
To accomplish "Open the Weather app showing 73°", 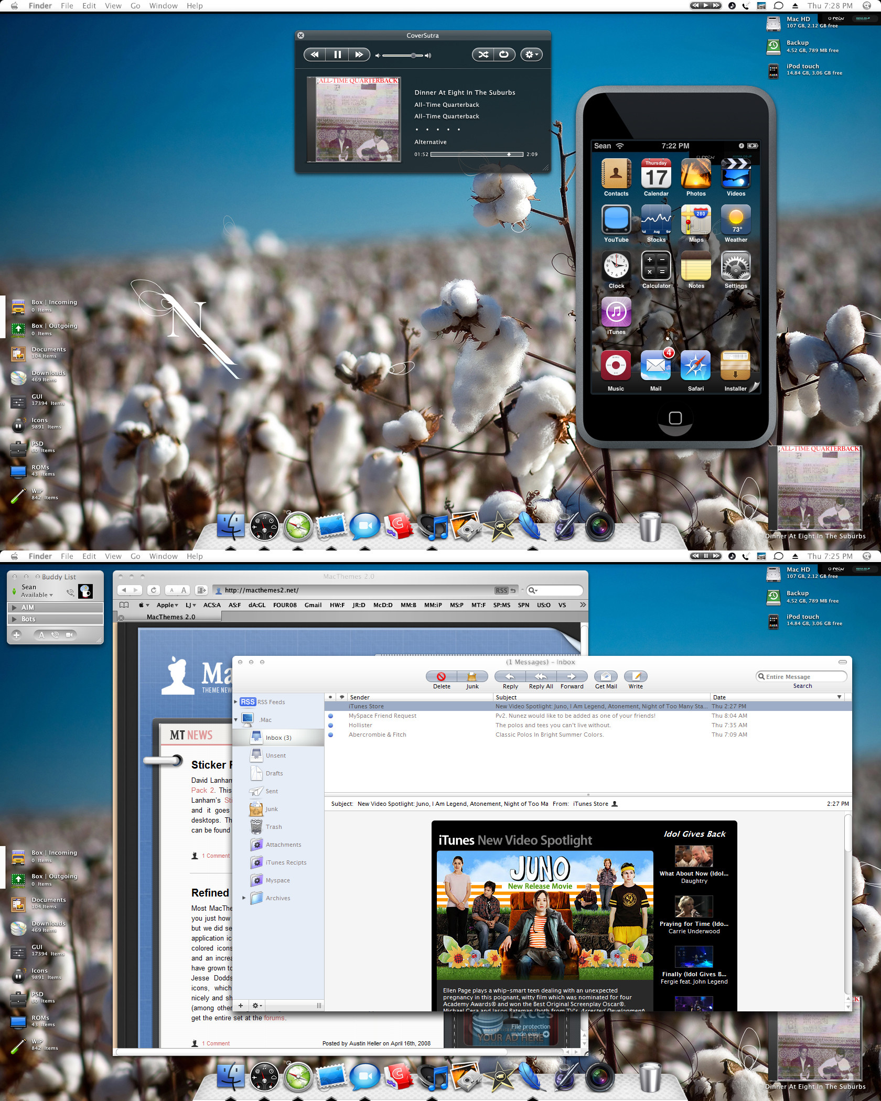I will tap(736, 220).
